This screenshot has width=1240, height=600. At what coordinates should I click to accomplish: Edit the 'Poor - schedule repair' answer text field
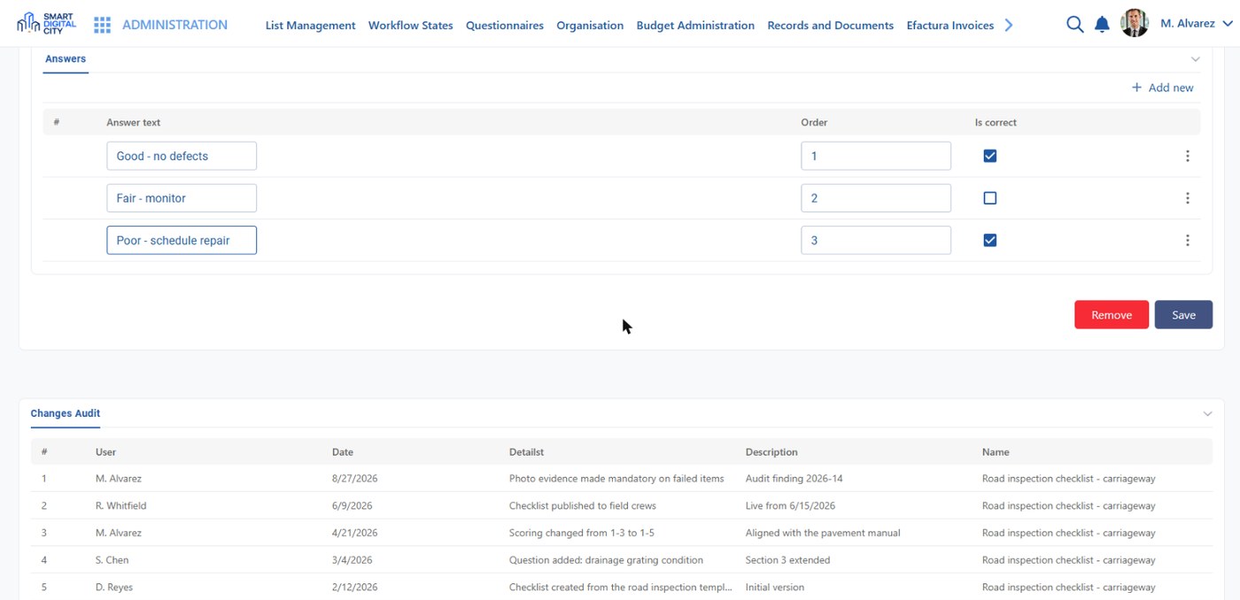tap(182, 241)
